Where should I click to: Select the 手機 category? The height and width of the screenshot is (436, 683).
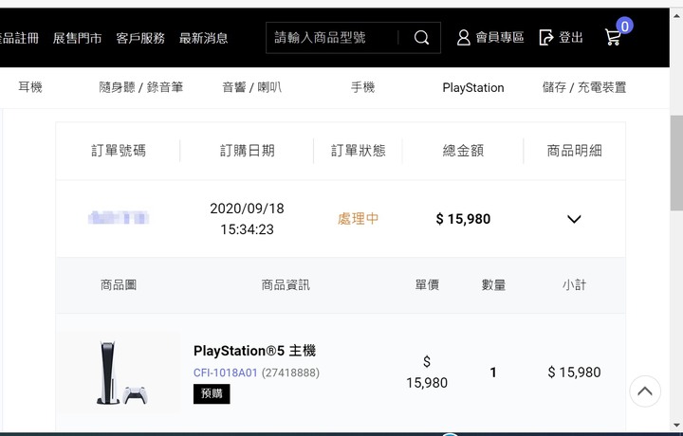click(362, 87)
